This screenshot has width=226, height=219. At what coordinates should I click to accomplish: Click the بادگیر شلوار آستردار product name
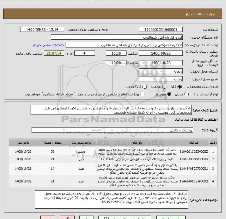[137, 181]
